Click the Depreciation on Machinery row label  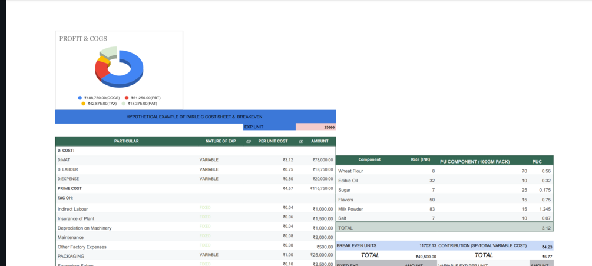coord(85,228)
